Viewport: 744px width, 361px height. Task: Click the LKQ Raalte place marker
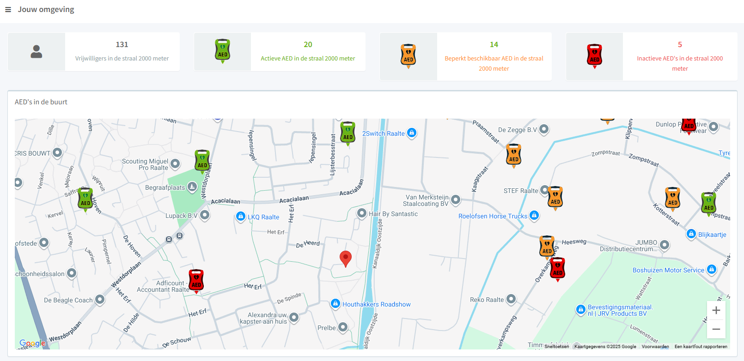(x=241, y=217)
